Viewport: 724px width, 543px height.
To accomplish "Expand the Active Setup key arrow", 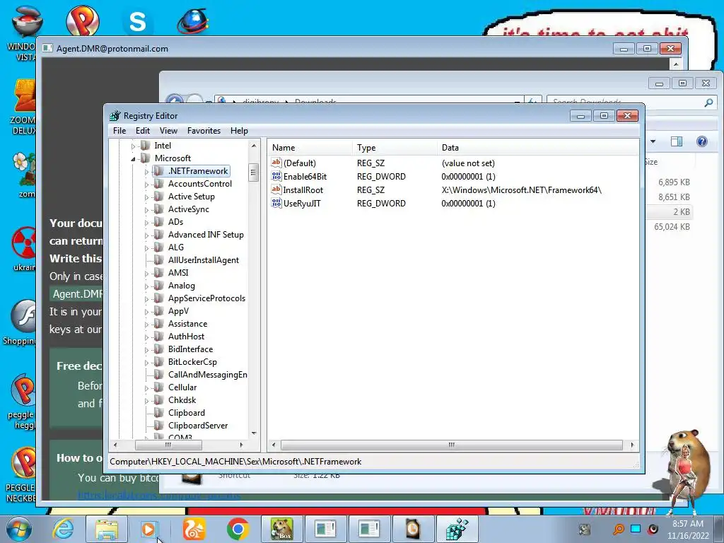I will pos(146,197).
